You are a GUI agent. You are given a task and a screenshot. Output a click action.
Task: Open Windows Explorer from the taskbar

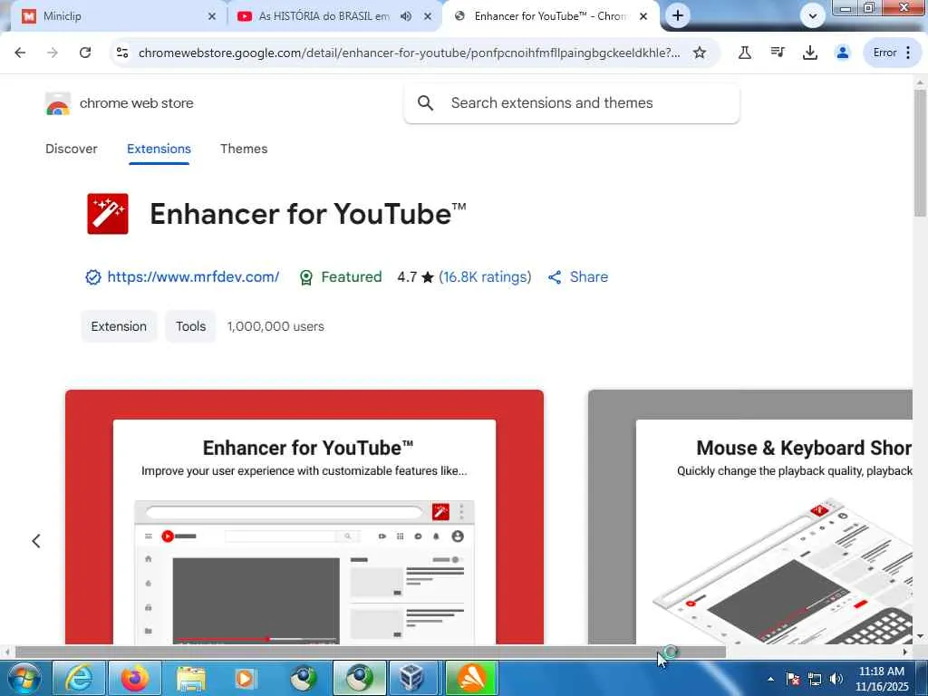coord(190,678)
